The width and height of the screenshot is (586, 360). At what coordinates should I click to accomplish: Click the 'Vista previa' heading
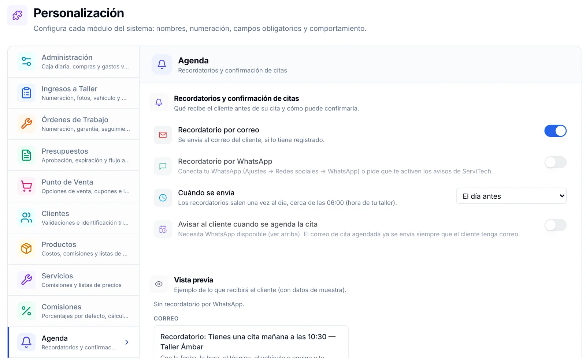pos(194,280)
